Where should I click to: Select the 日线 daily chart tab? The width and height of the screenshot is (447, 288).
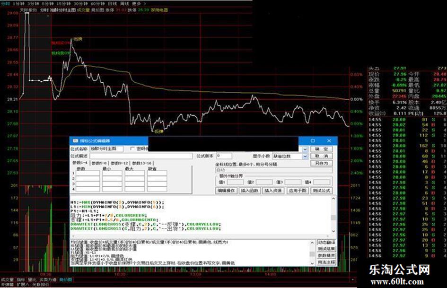point(113,3)
